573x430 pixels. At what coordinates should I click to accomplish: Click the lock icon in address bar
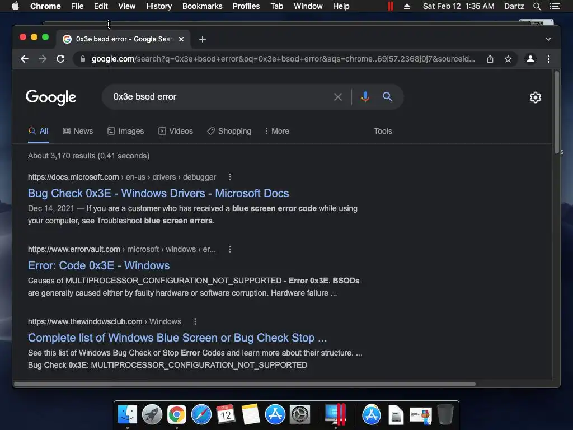point(83,59)
